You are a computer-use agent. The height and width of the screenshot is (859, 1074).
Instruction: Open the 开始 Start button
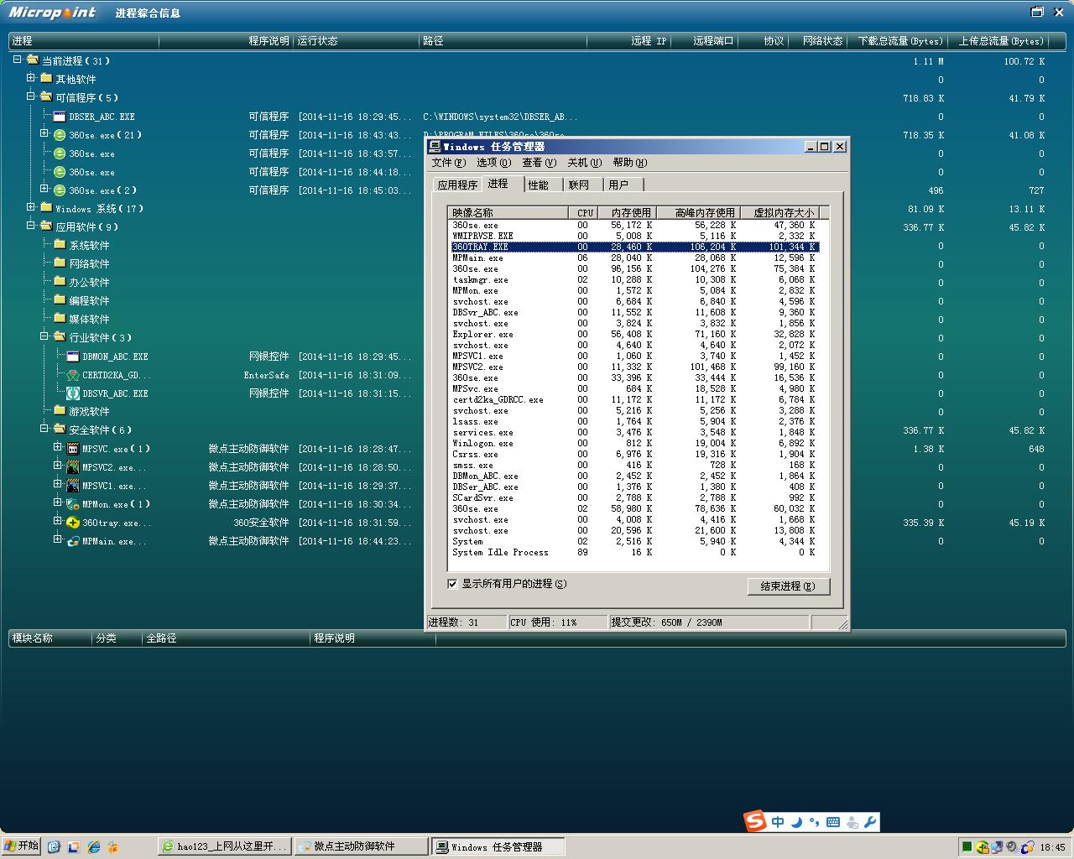21,846
